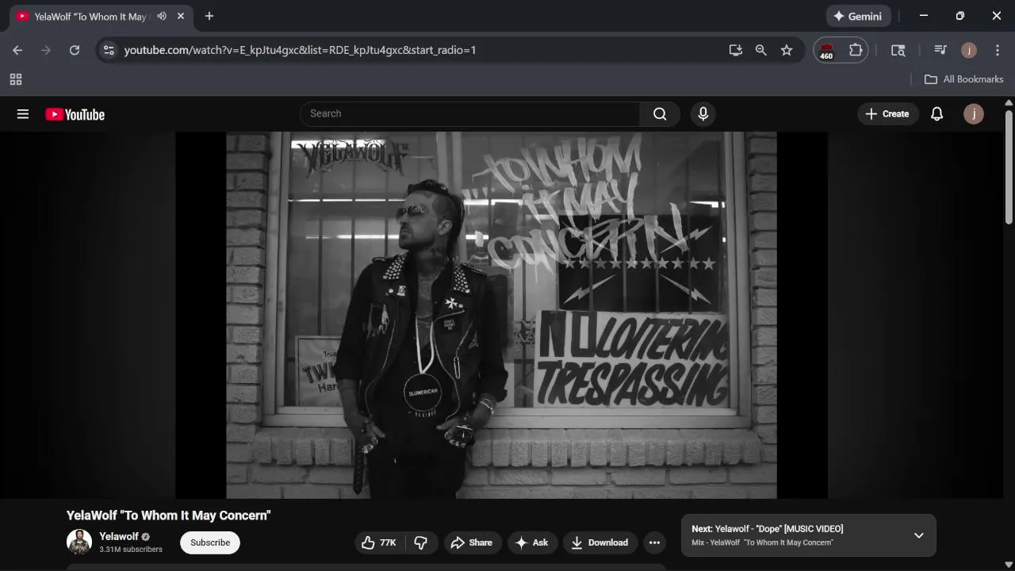This screenshot has height=571, width=1015.
Task: Open YouTube notifications bell
Action: [x=936, y=114]
